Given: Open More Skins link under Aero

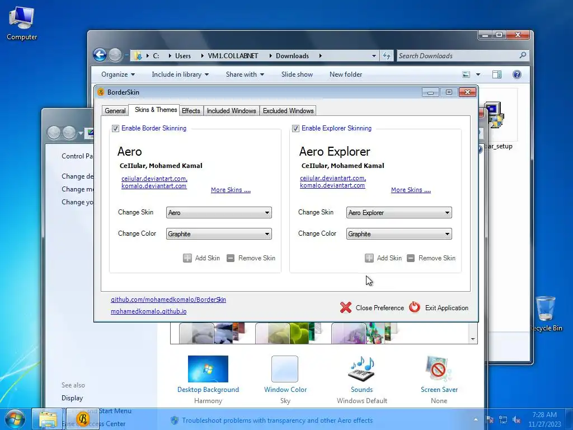Looking at the screenshot, I should 231,190.
